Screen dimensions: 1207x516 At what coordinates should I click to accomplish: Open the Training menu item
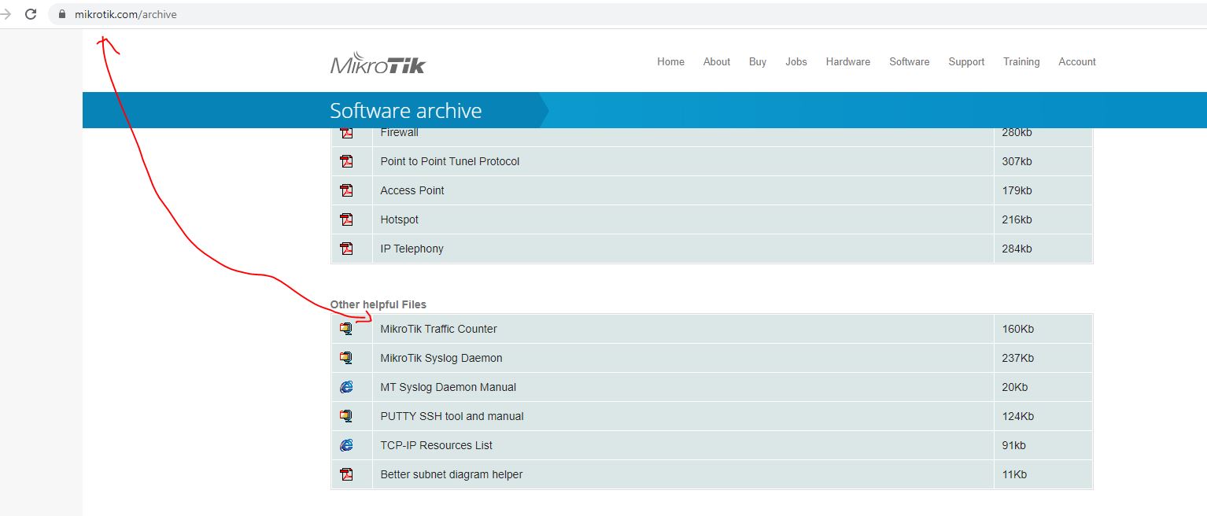[1021, 61]
